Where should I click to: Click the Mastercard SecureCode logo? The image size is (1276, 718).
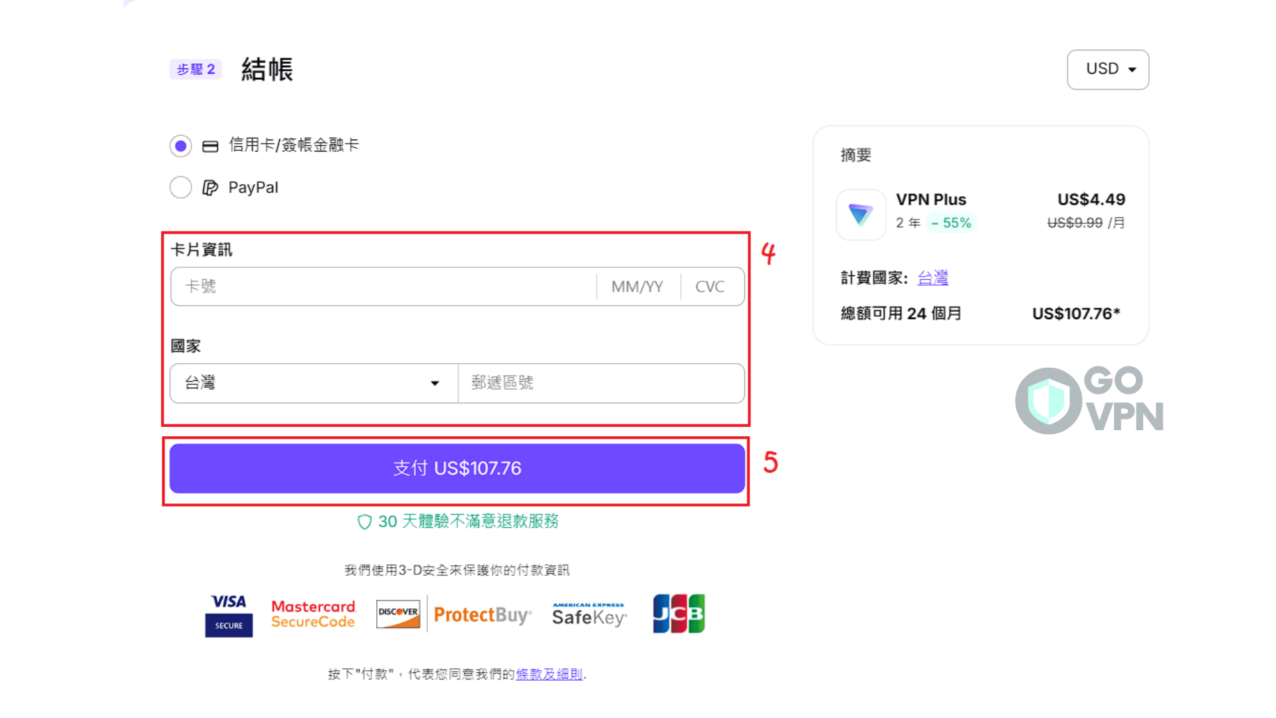[313, 613]
